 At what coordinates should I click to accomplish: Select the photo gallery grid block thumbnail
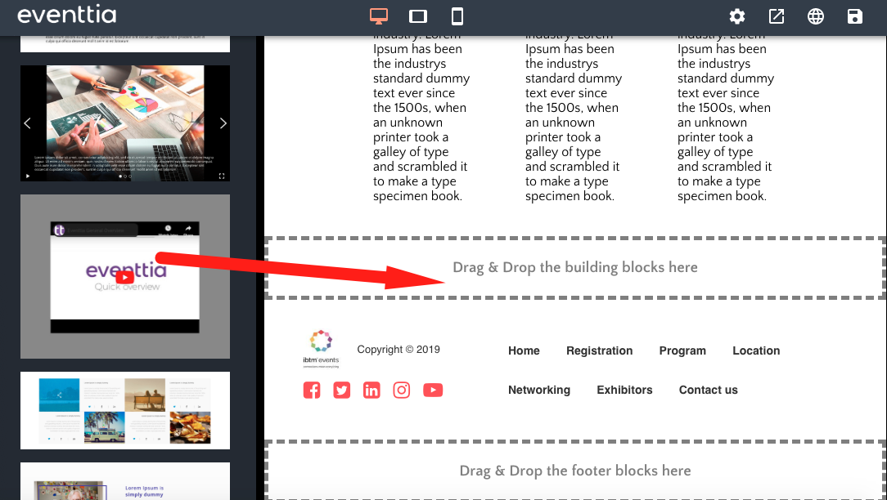tap(124, 410)
